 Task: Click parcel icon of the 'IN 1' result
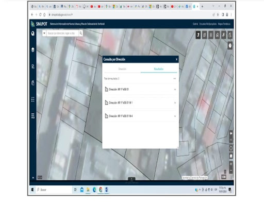tap(106, 103)
